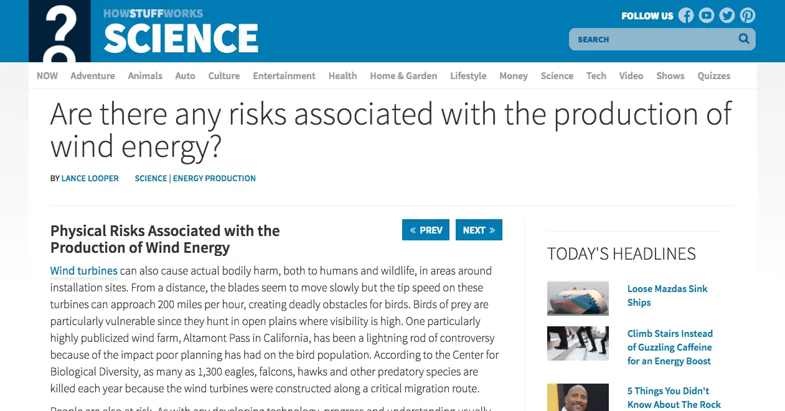
Task: Read the Loose Mazdas Sink Ships headline
Action: point(667,296)
